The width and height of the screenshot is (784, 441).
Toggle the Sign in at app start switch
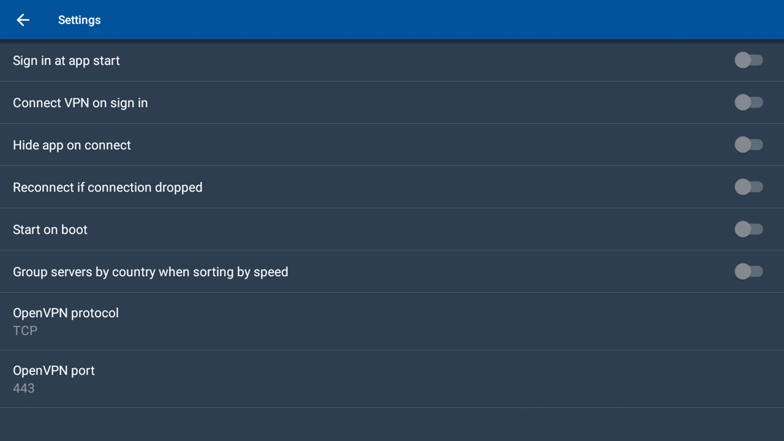point(748,60)
